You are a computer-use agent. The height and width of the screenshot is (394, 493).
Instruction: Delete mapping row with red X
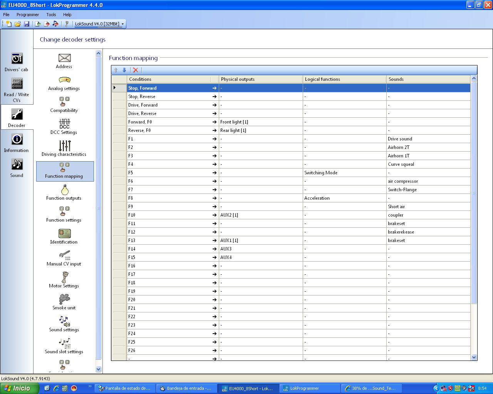136,70
